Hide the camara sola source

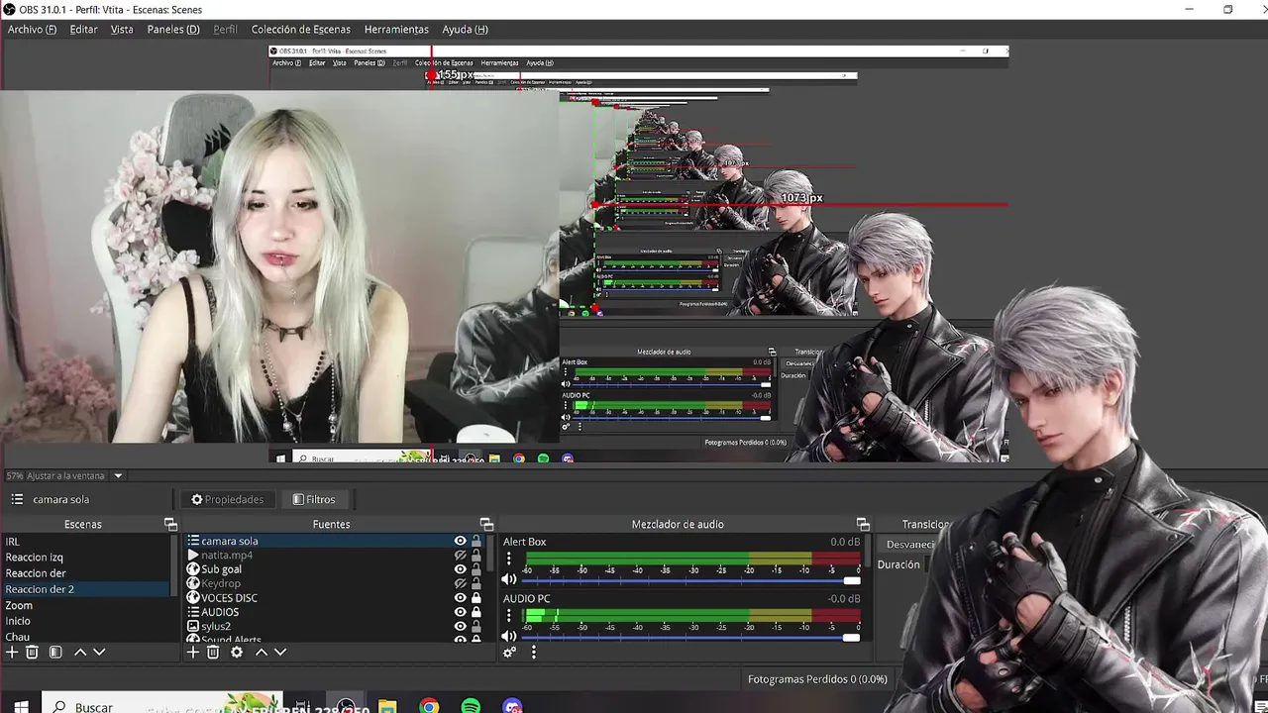[x=460, y=542]
